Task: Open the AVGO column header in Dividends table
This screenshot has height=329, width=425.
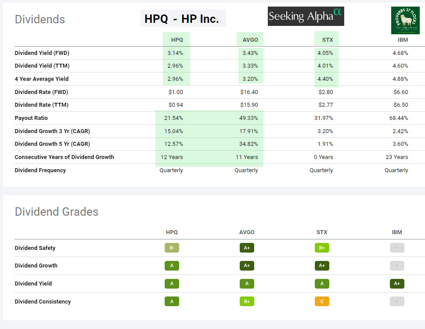Action: 250,40
